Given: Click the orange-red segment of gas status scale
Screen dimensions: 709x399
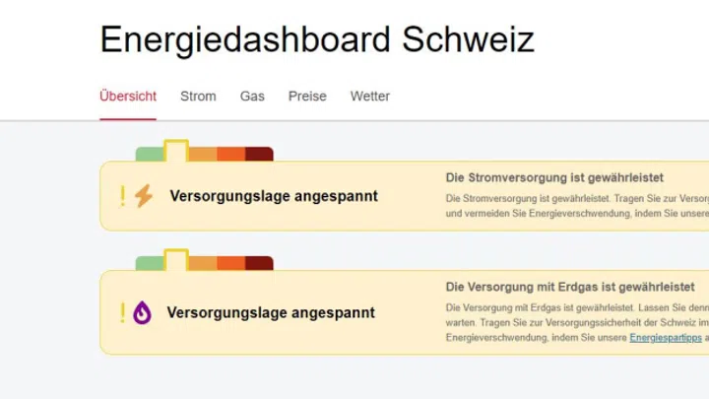Looking at the screenshot, I should click(x=231, y=263).
